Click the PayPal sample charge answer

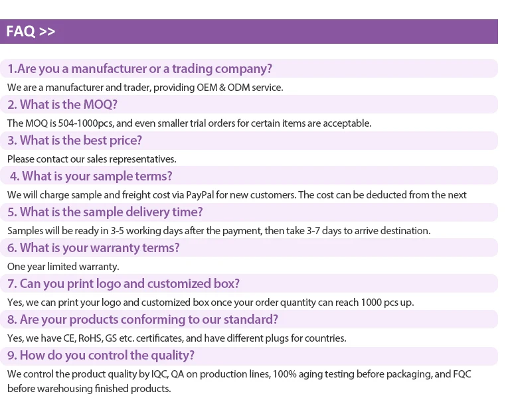click(x=237, y=194)
